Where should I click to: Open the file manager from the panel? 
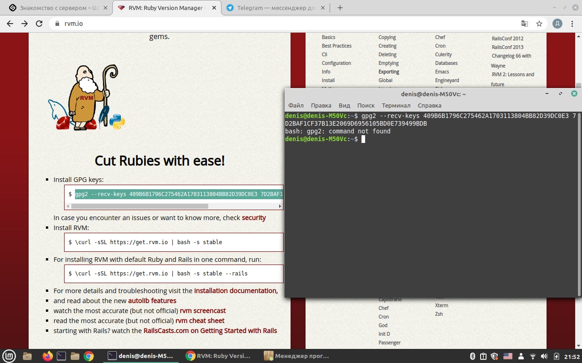coord(75,356)
